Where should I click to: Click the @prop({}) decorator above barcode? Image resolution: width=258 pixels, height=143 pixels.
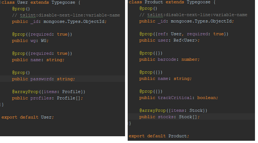151,53
